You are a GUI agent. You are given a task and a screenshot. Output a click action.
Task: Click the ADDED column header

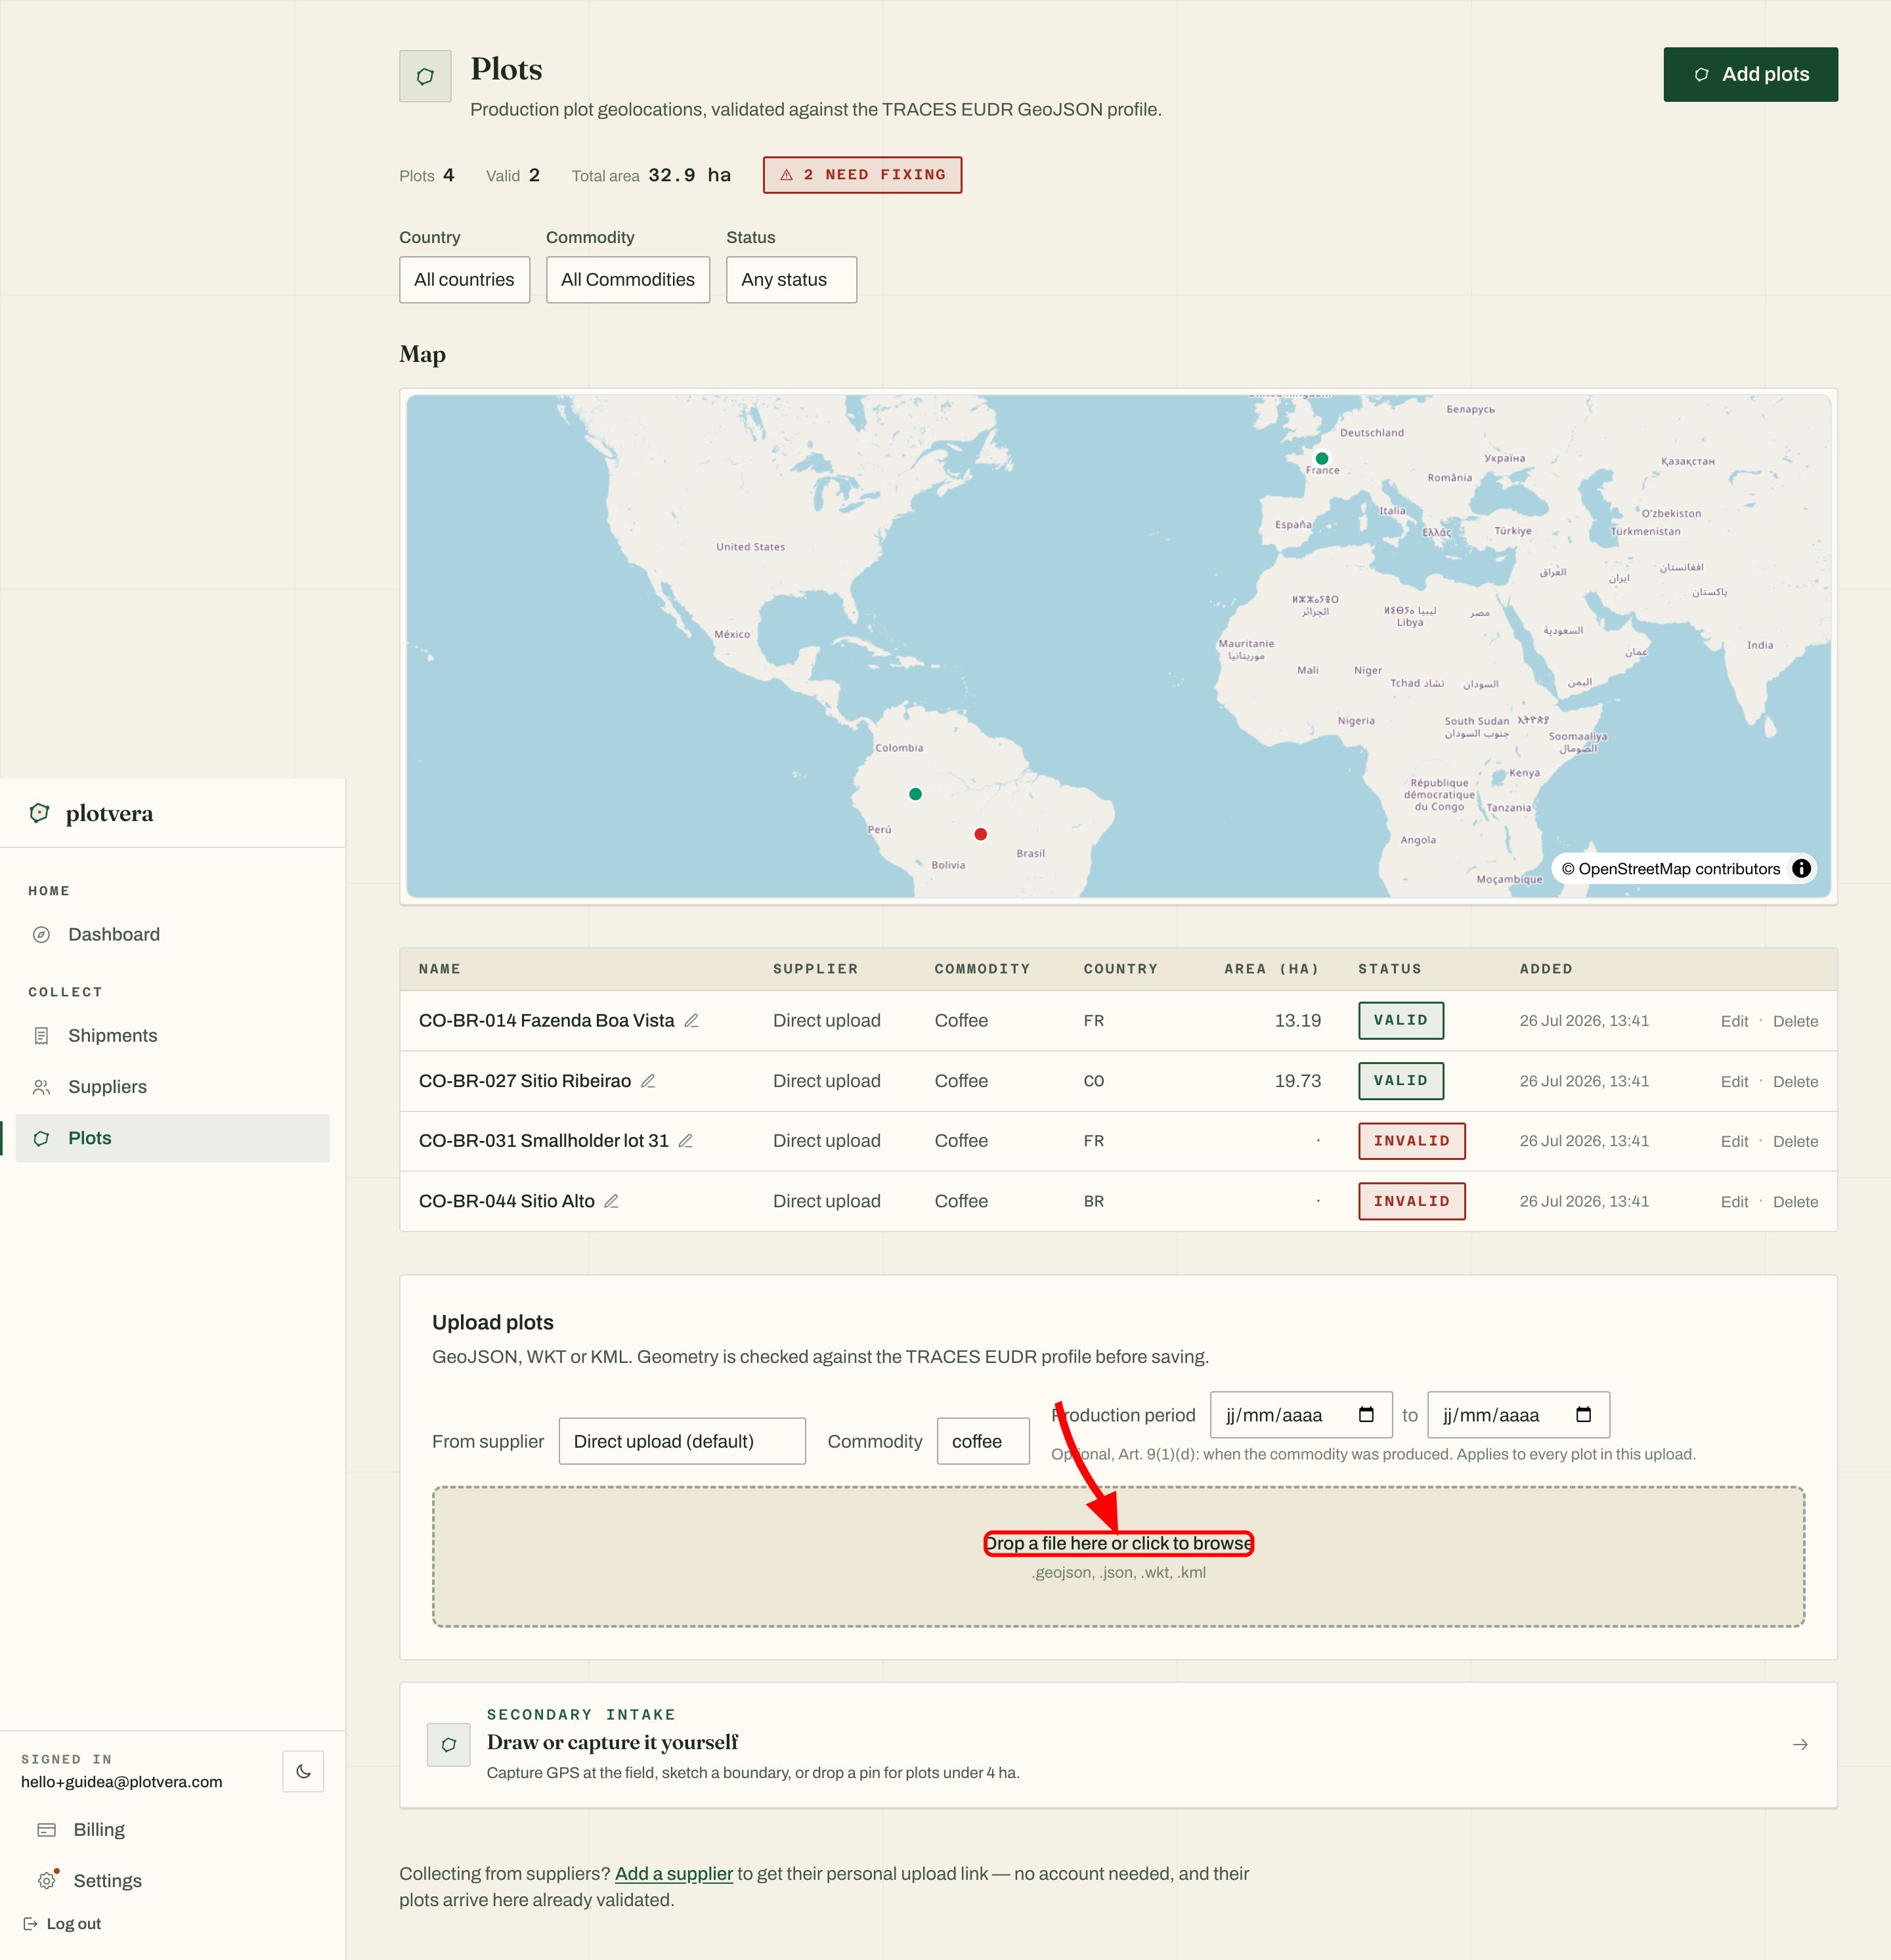(x=1546, y=969)
